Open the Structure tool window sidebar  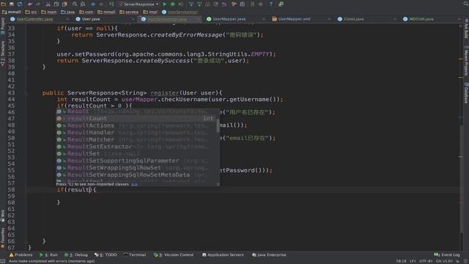(x=3, y=54)
